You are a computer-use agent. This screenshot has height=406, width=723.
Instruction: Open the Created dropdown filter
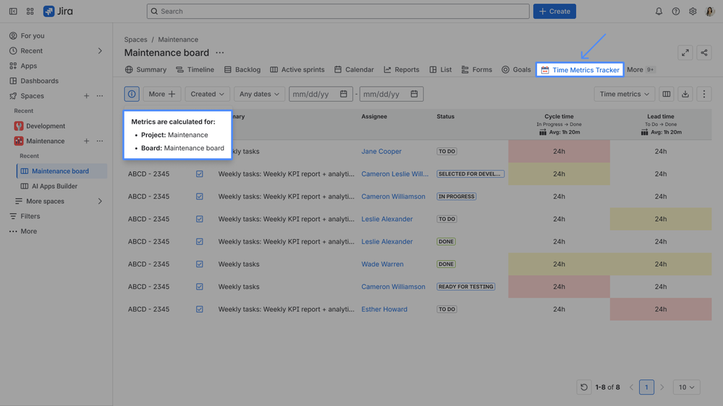click(208, 94)
